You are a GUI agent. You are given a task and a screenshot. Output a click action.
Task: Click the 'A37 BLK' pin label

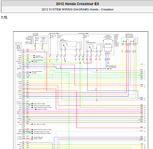click(26, 116)
